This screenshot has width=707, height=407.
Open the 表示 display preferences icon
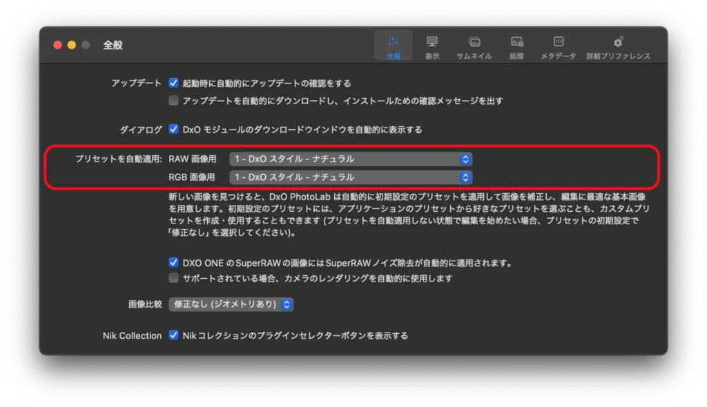[x=432, y=42]
